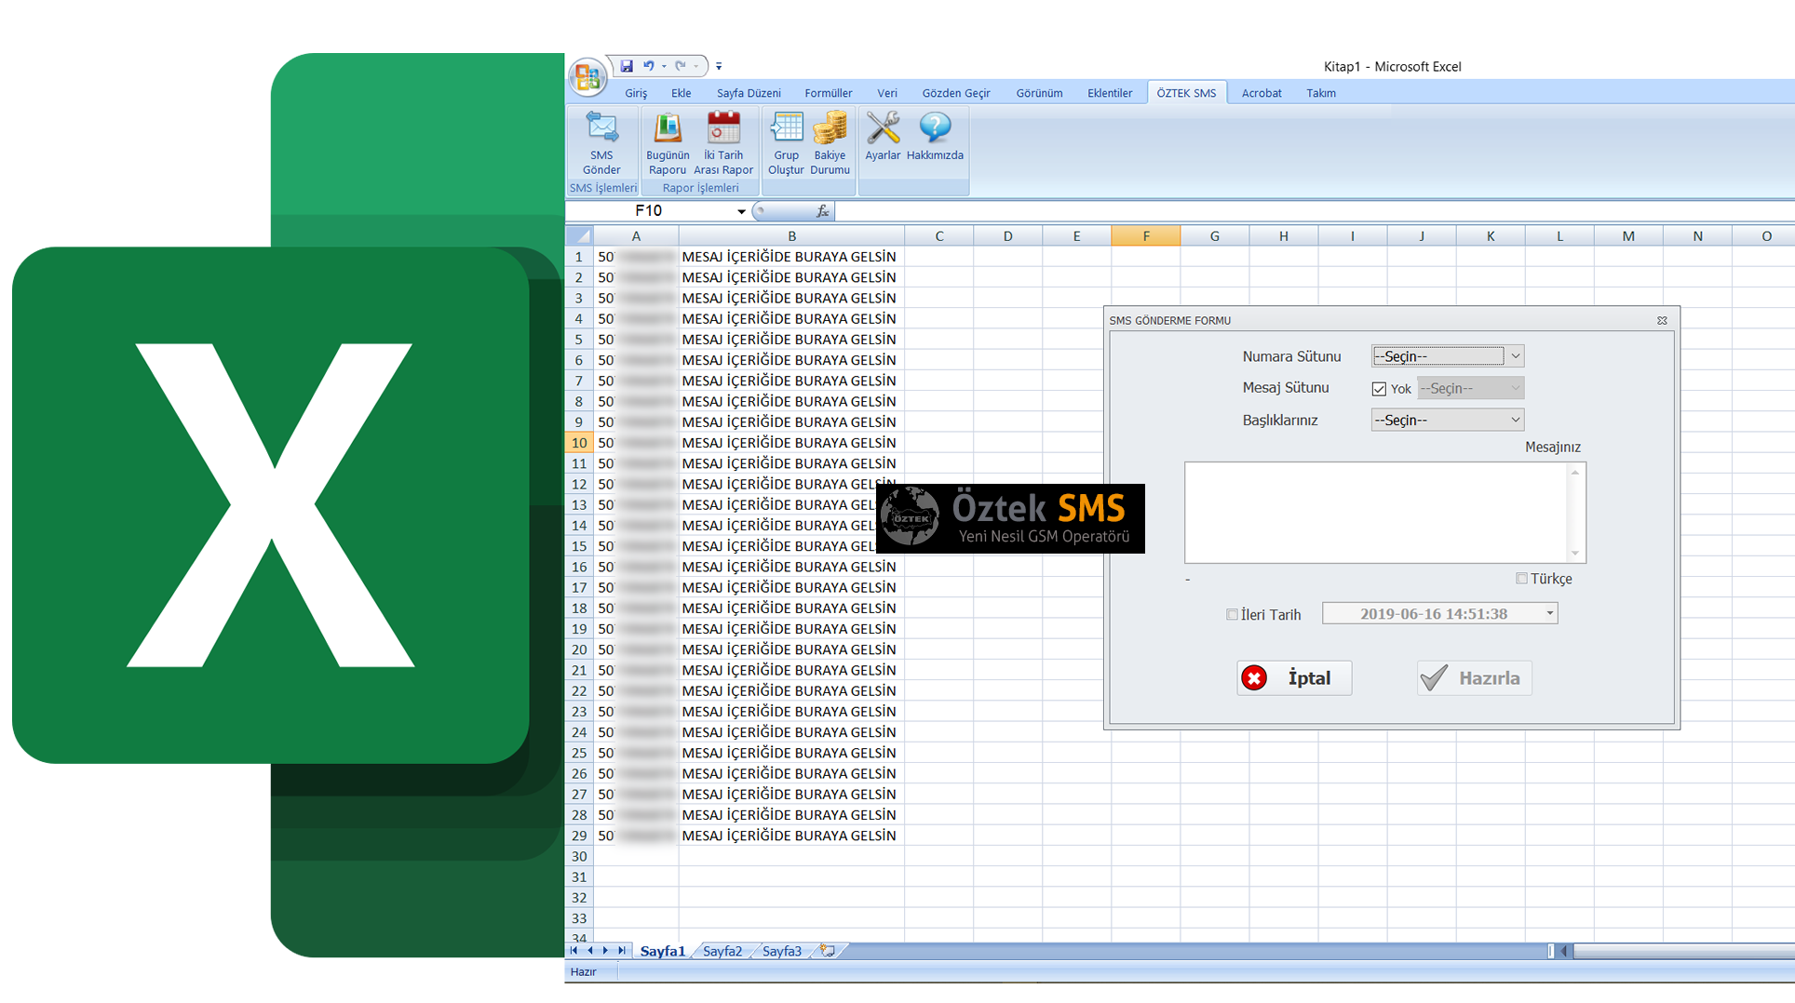The image size is (1795, 1003).
Task: Open Bugünün Raporu report icon
Action: [x=668, y=142]
